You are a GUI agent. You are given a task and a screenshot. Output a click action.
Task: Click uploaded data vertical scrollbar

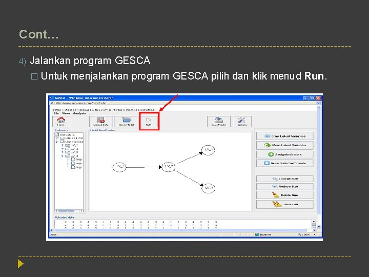click(x=314, y=224)
